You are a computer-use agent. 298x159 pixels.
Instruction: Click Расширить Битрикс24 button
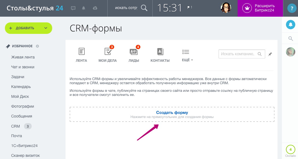260,8
